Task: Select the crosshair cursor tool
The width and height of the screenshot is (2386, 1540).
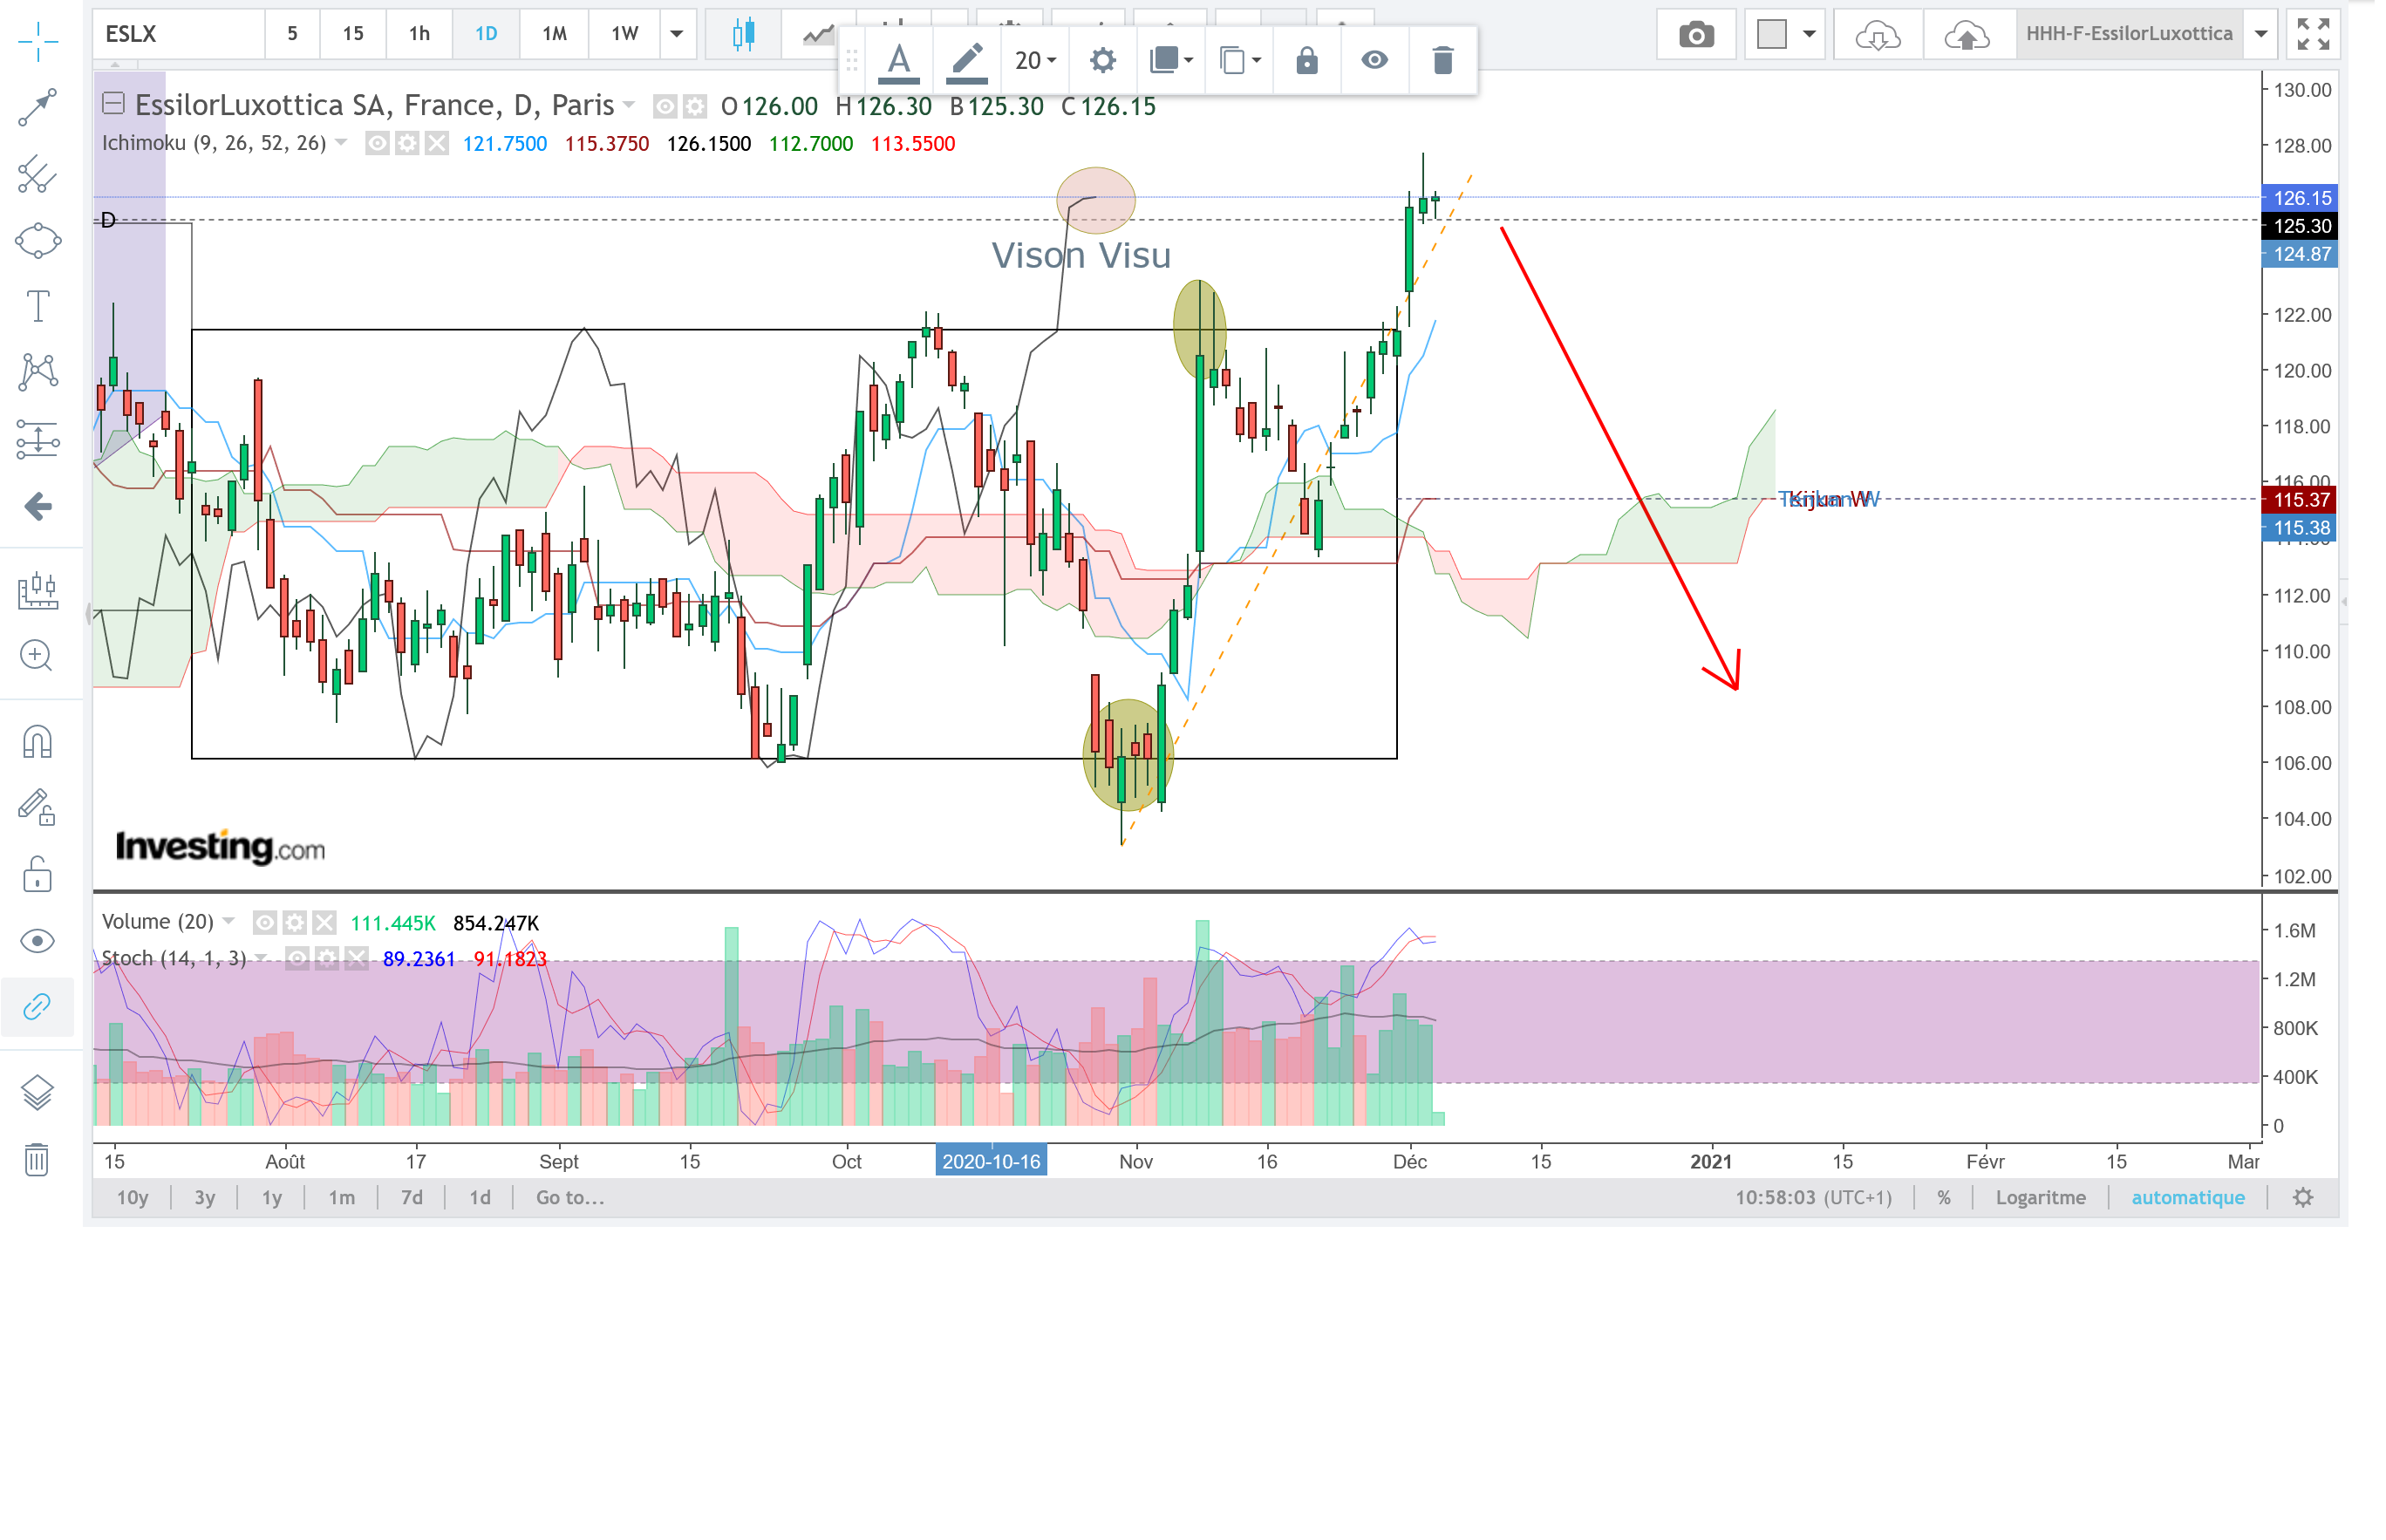Action: (x=38, y=41)
